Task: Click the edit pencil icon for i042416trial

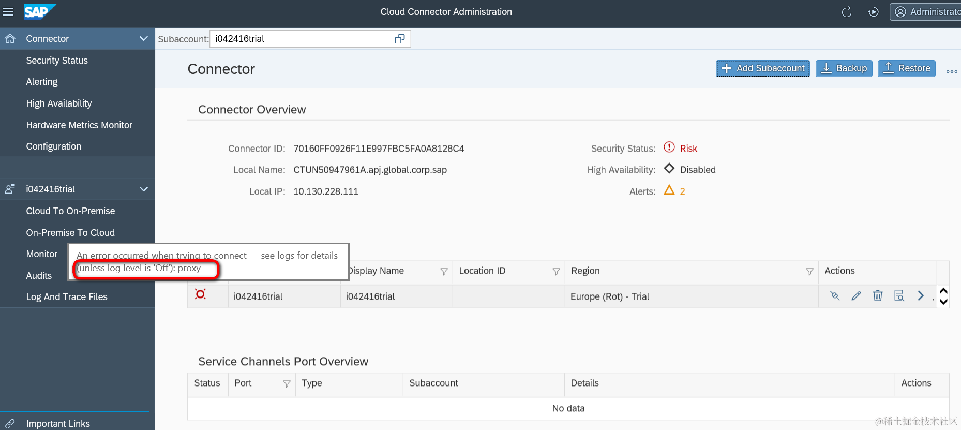Action: (857, 295)
